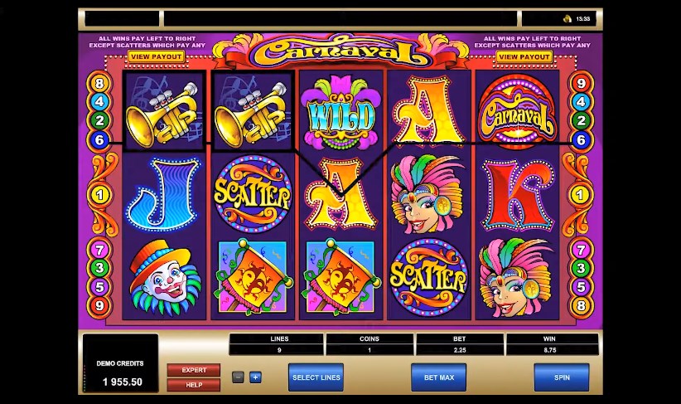Click the Scatter symbol on the second reel

(253, 194)
